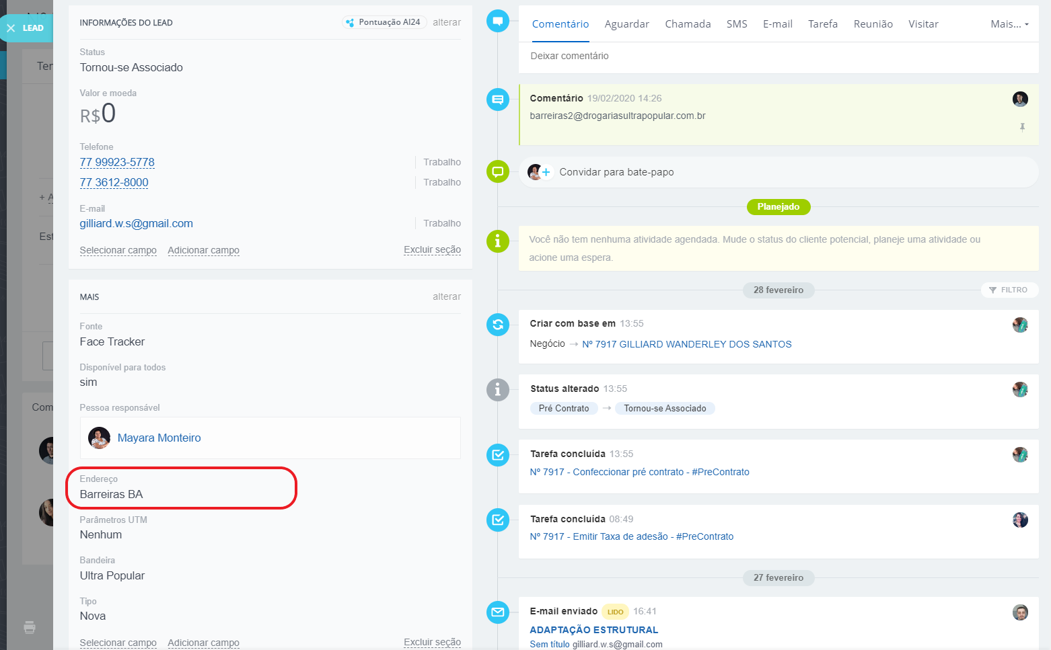Close the LEAD side panel
Screen dimensions: 1051x650
coord(11,28)
